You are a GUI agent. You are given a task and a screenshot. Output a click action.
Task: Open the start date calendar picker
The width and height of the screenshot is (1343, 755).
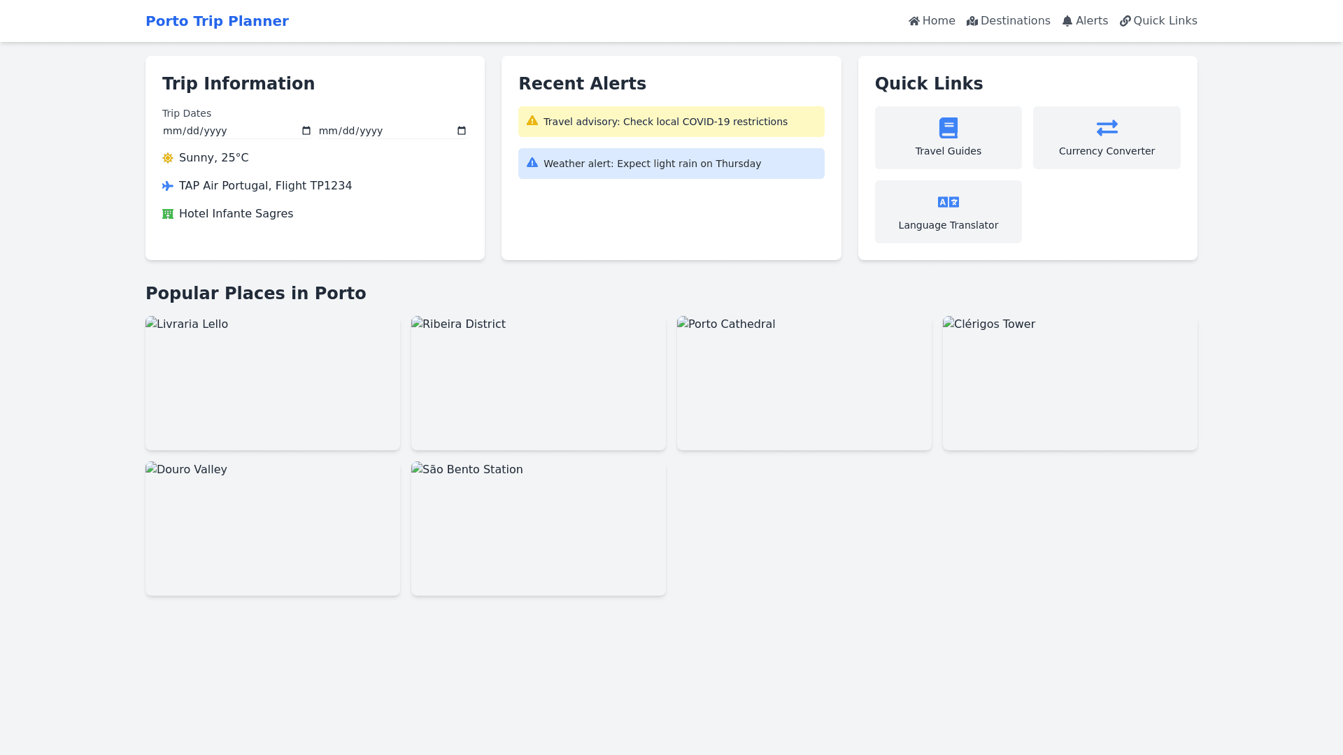(306, 131)
